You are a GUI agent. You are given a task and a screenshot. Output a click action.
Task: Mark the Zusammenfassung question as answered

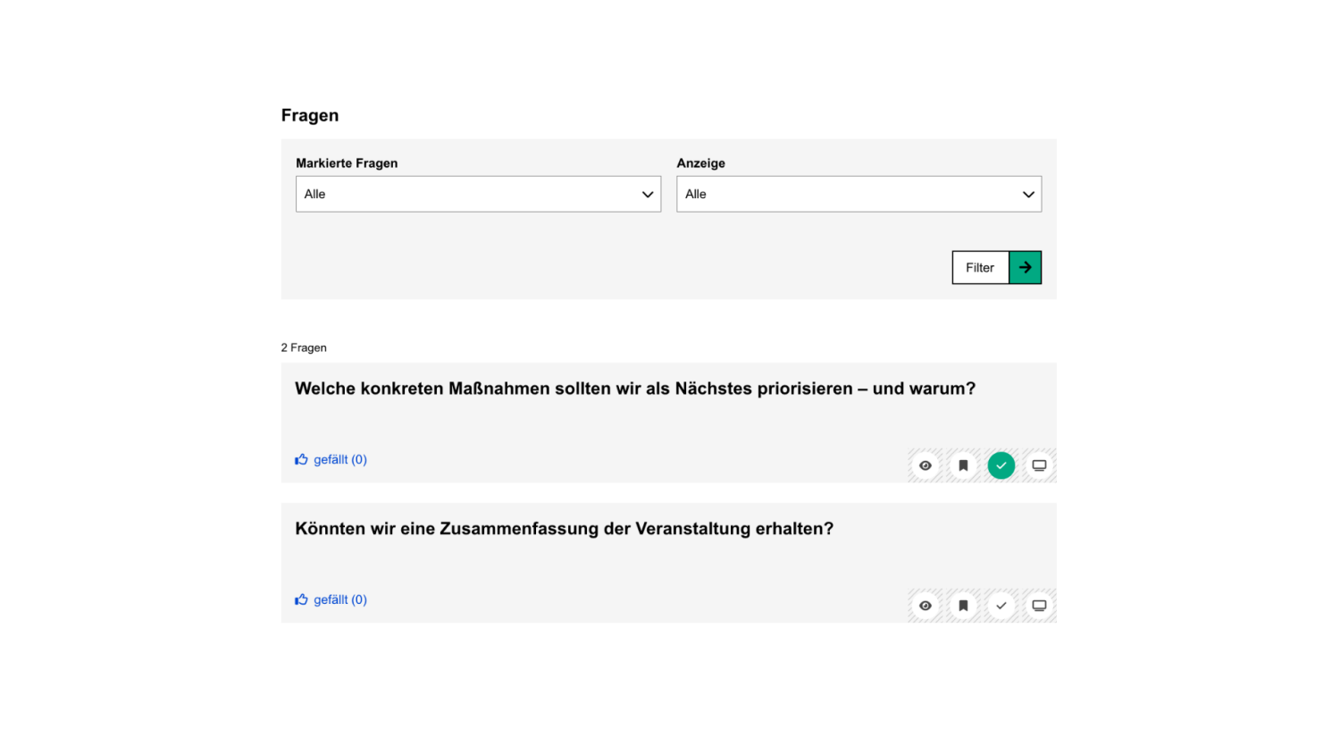pyautogui.click(x=1001, y=605)
